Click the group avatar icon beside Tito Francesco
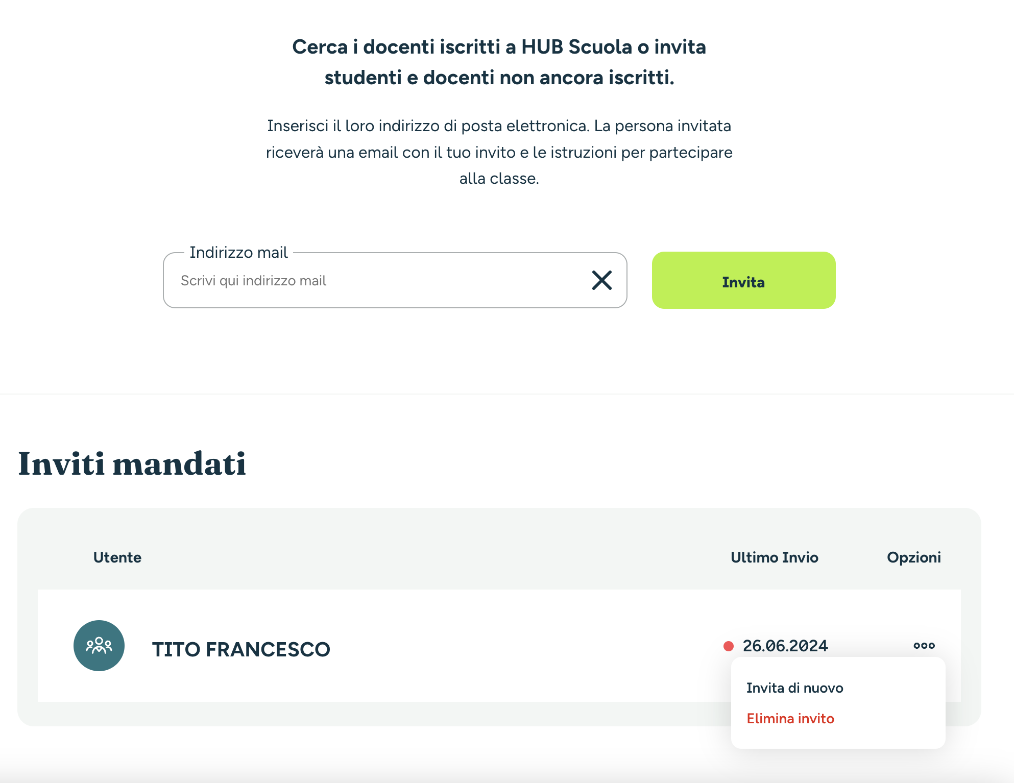 click(x=99, y=646)
